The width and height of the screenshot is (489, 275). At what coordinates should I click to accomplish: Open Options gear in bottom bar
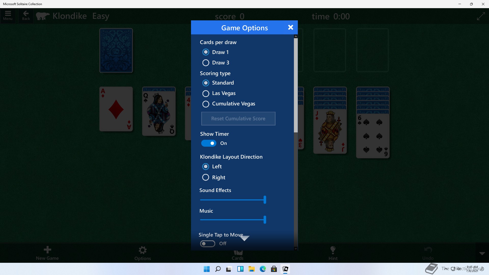(x=143, y=253)
